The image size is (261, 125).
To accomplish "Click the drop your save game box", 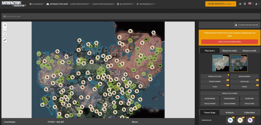I will (247, 25).
